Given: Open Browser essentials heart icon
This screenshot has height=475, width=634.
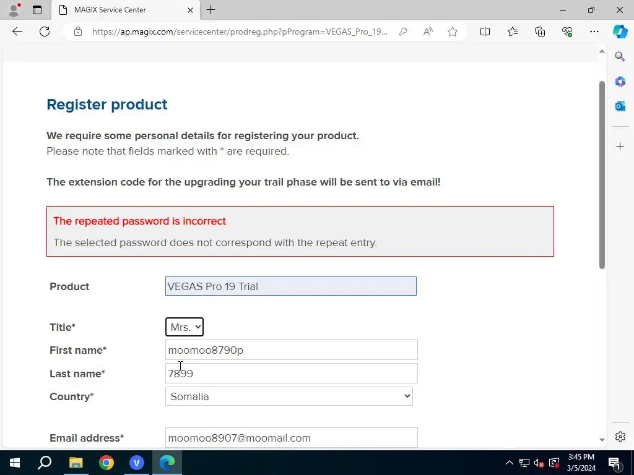Looking at the screenshot, I should pyautogui.click(x=567, y=32).
